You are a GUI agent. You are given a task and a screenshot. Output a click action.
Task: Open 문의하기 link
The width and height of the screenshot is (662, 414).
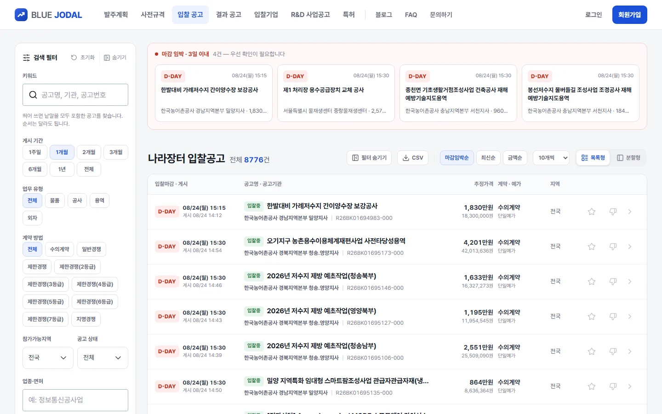tap(441, 15)
